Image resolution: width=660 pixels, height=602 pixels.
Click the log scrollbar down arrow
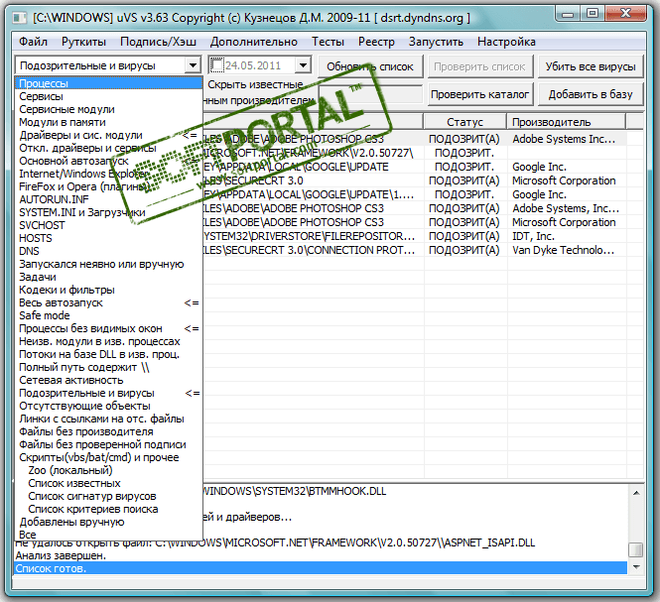coord(636,567)
